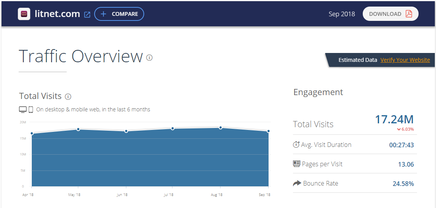Select the Aug '18 chart data point
The image size is (436, 208).
tap(221, 127)
